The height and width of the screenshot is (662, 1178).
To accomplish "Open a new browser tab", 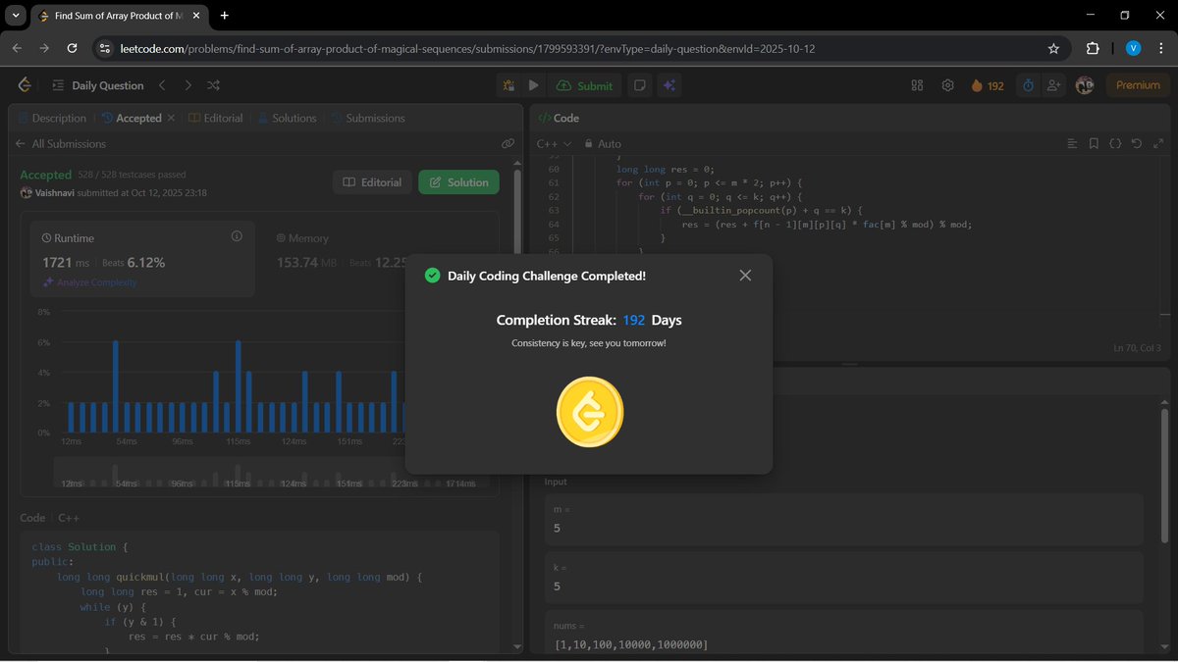I will point(224,16).
